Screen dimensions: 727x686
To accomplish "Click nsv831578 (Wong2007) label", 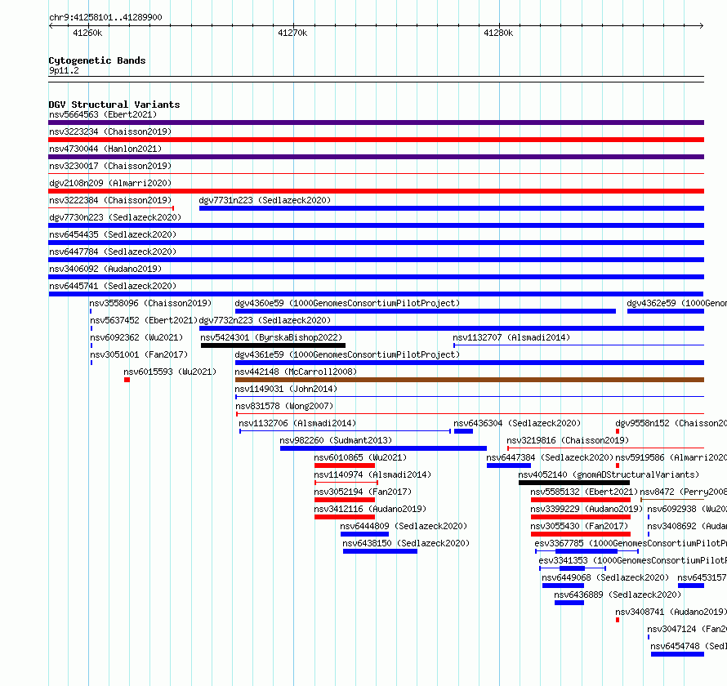I will (x=284, y=406).
